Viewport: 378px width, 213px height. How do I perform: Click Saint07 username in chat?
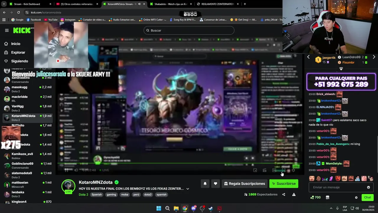pyautogui.click(x=326, y=120)
